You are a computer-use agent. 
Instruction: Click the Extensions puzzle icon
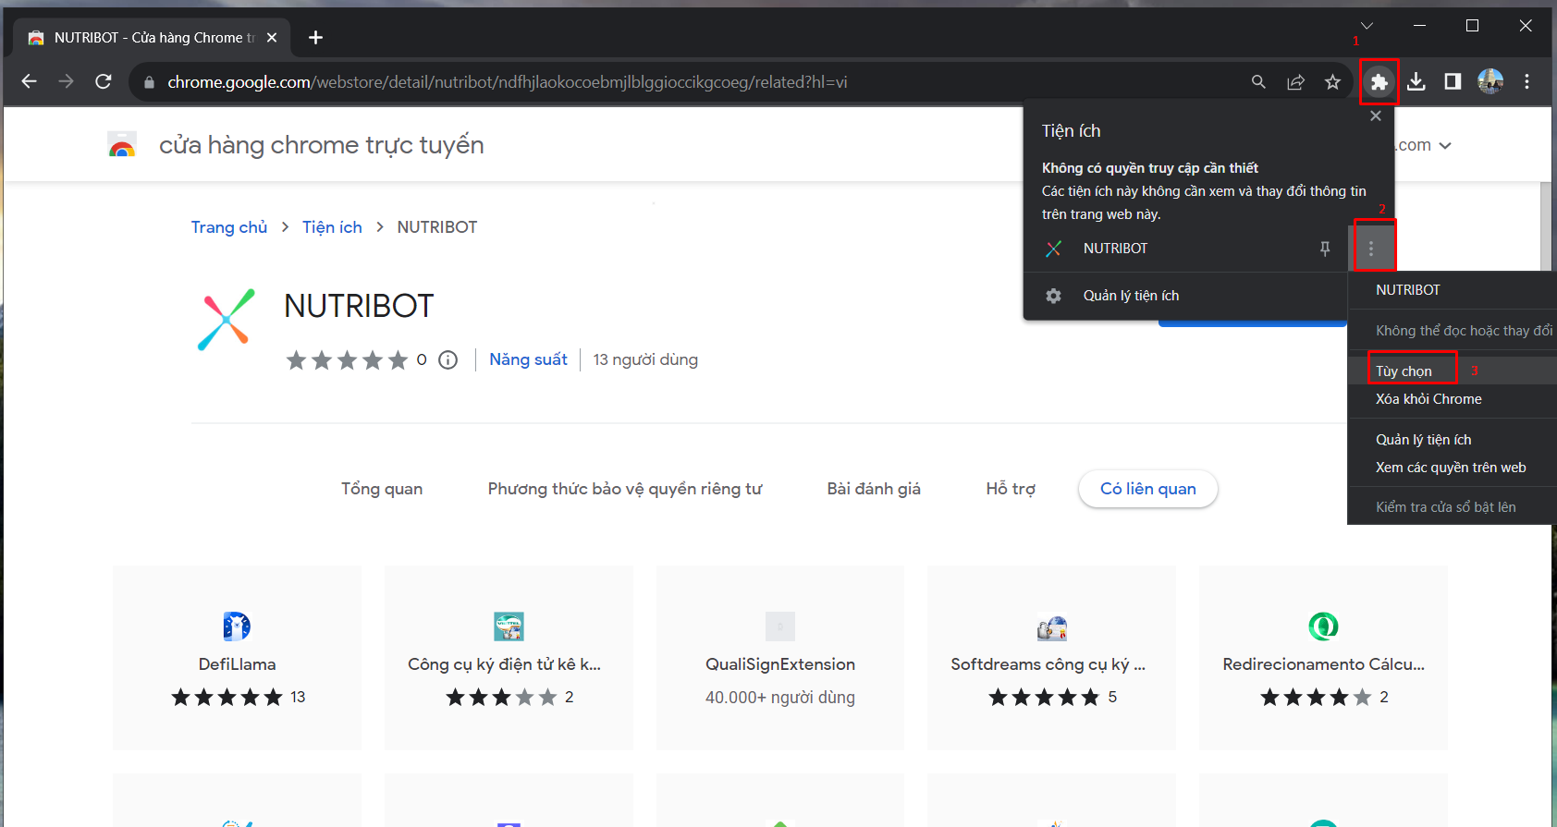point(1379,82)
